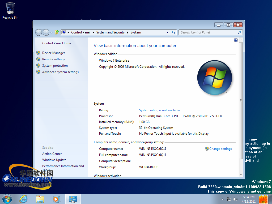Click the 32-bit Operating System value
The width and height of the screenshot is (272, 204).
(x=156, y=128)
